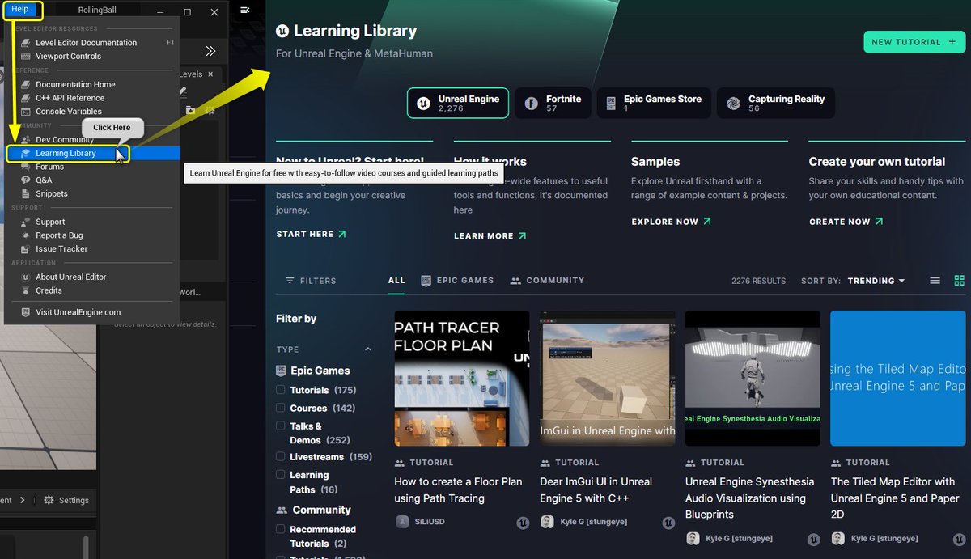Open 'Dear ImGui UI in Unreal Engine 5' title

[596, 490]
